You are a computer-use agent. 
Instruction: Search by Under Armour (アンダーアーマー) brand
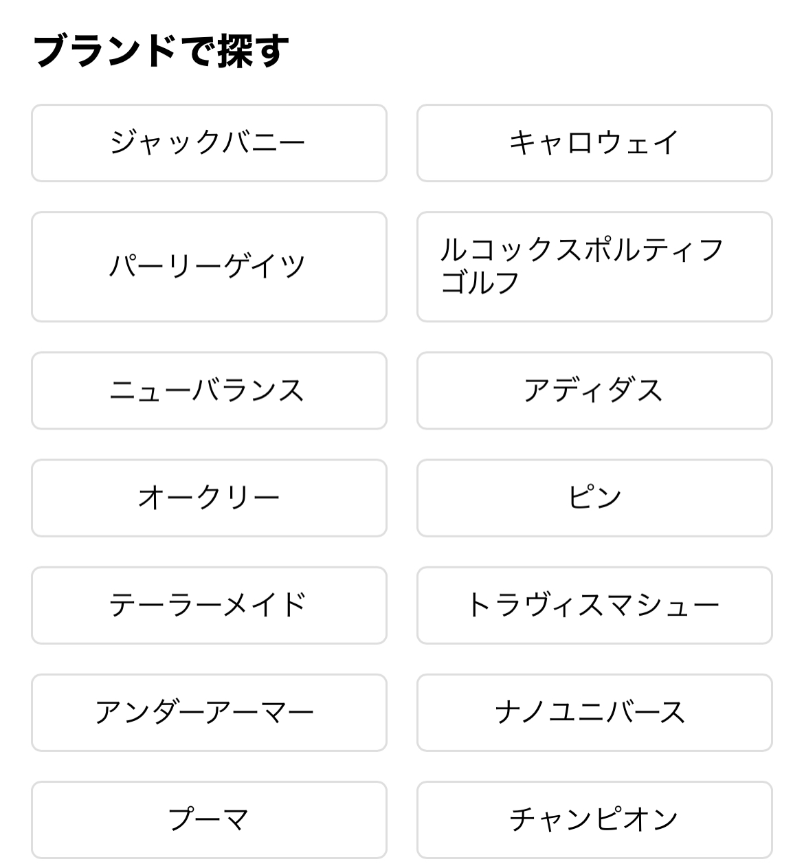pos(209,712)
